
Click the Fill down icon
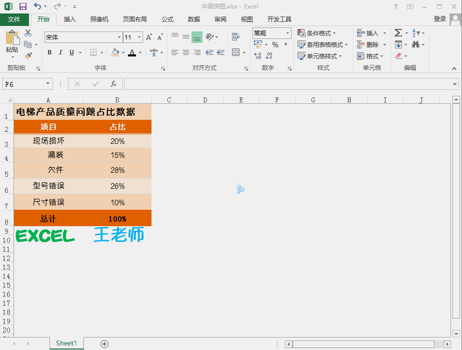coord(398,44)
